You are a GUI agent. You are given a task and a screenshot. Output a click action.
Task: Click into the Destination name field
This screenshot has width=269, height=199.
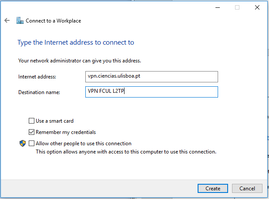151,92
